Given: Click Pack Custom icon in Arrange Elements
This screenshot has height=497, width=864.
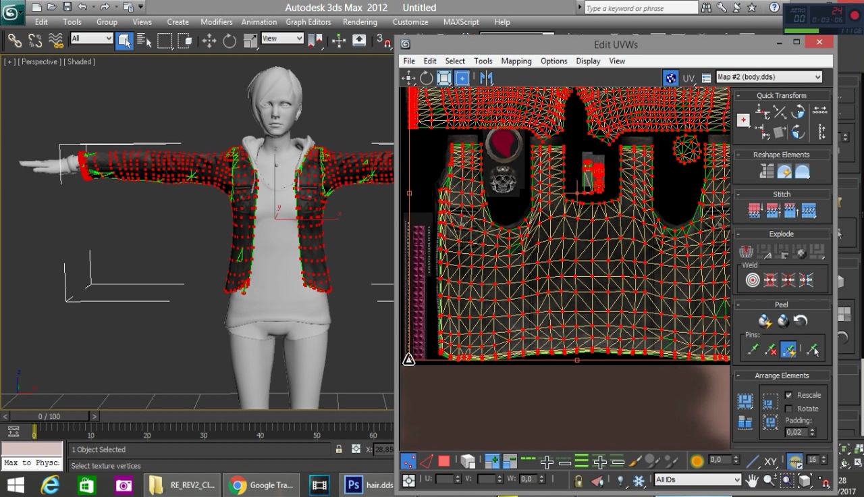Looking at the screenshot, I should point(745,402).
